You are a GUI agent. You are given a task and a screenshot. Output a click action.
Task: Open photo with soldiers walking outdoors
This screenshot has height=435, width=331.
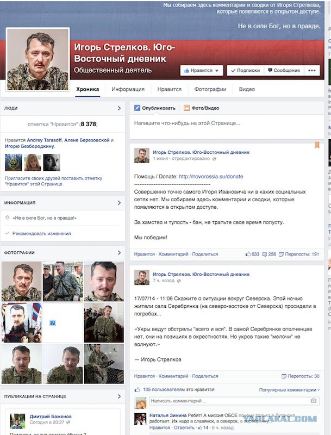(63, 281)
